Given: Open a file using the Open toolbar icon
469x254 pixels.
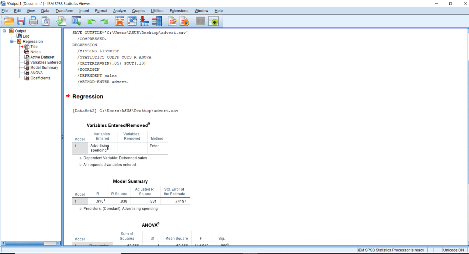Looking at the screenshot, I should point(9,21).
